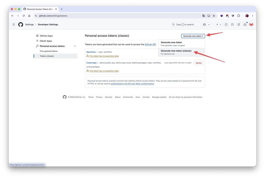265x178 pixels.
Task: Click the red extension icon with badge
Action: click(227, 16)
